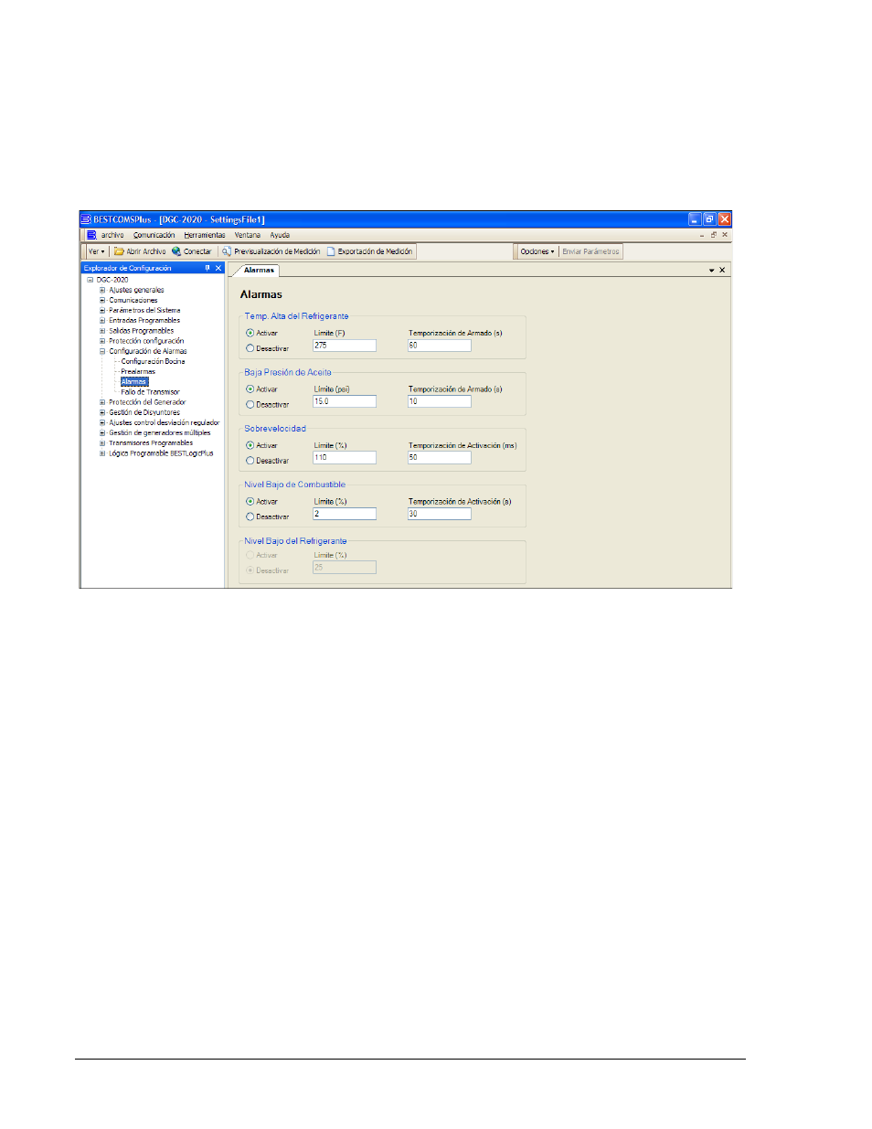872x1129 pixels.
Task: Open the Ayuda menu
Action: coord(280,235)
